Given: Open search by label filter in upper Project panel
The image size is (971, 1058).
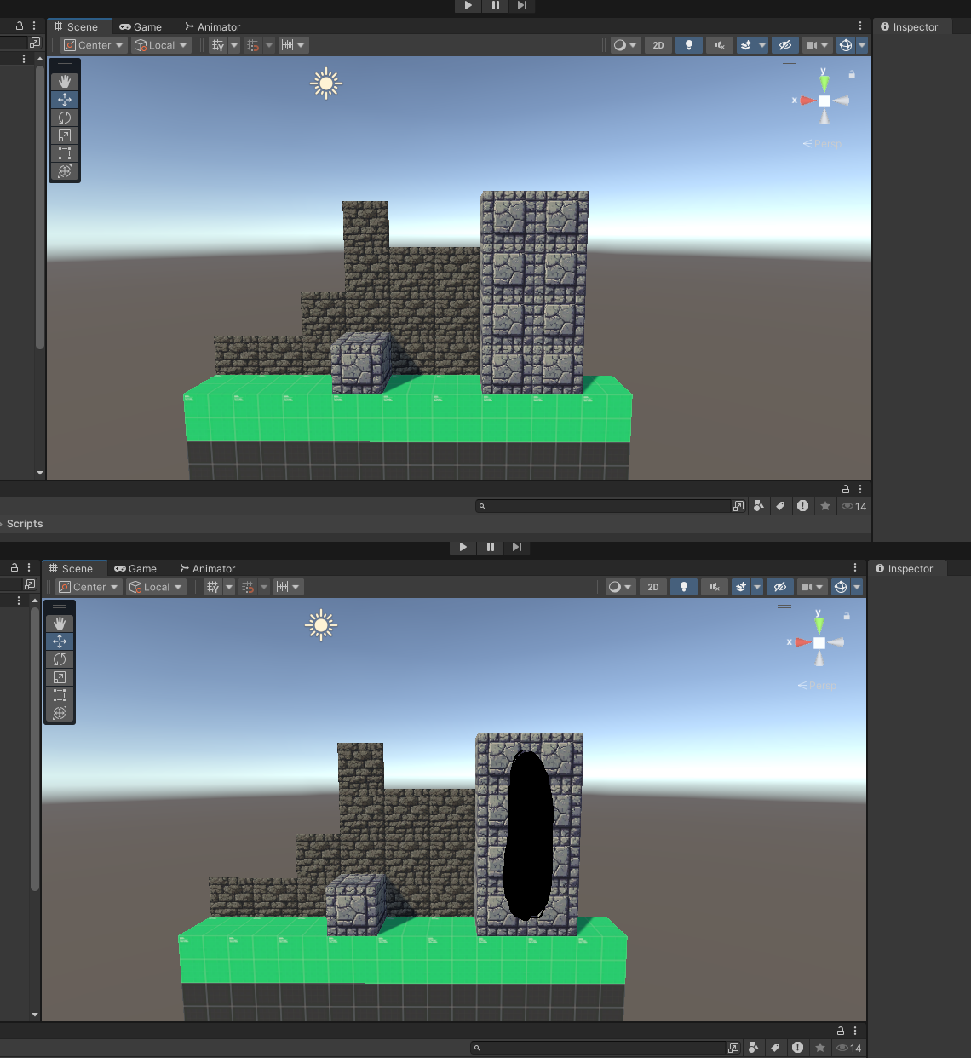Looking at the screenshot, I should pos(780,506).
